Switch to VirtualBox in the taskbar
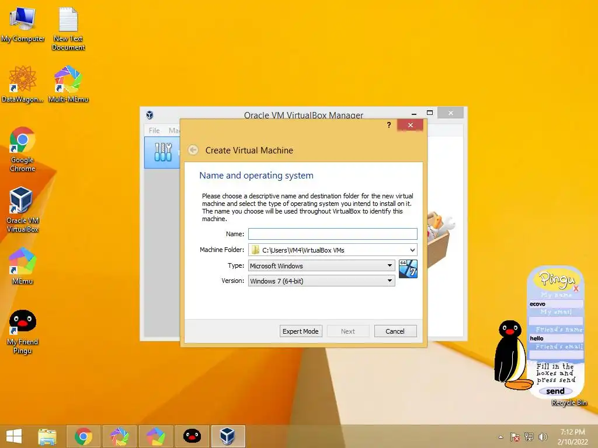Screen dimensions: 598x448 pos(228,436)
